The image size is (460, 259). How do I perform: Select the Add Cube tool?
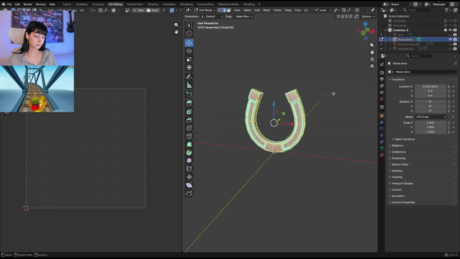point(189,95)
